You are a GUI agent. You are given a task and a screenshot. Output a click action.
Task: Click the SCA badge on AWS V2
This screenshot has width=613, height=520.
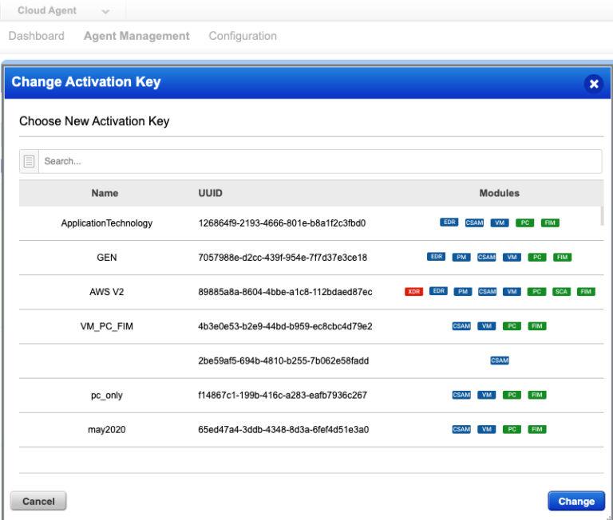click(x=561, y=291)
